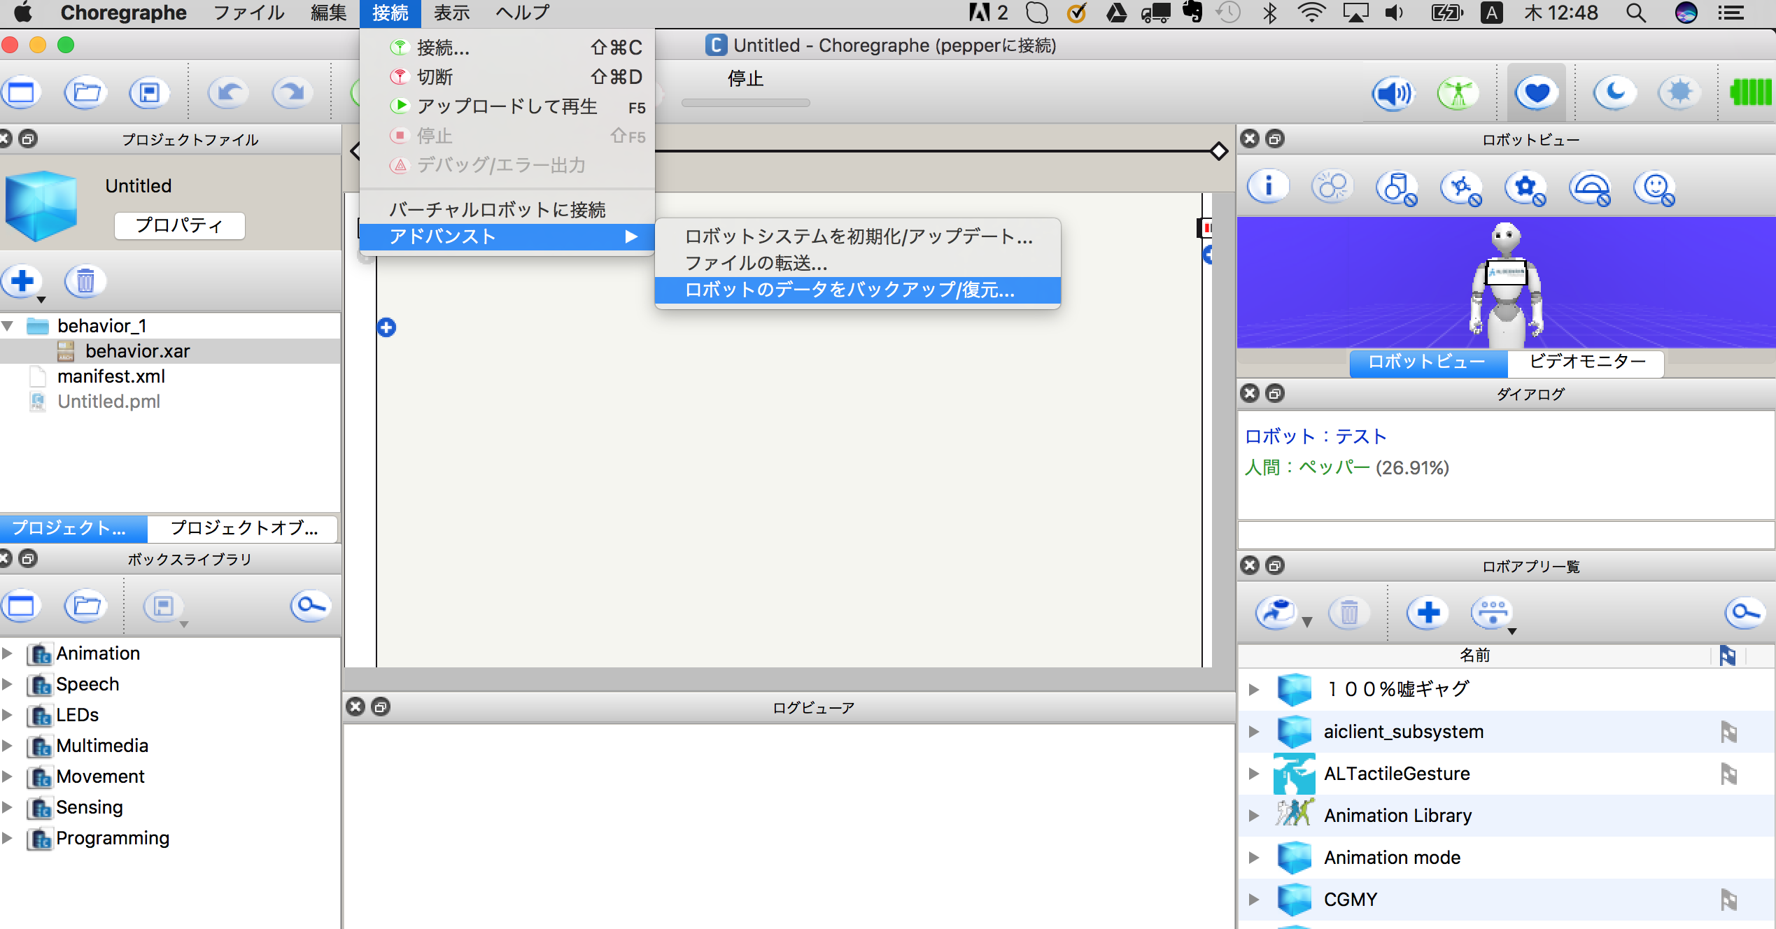Click the progress bar under 停止
The width and height of the screenshot is (1776, 929).
[745, 103]
